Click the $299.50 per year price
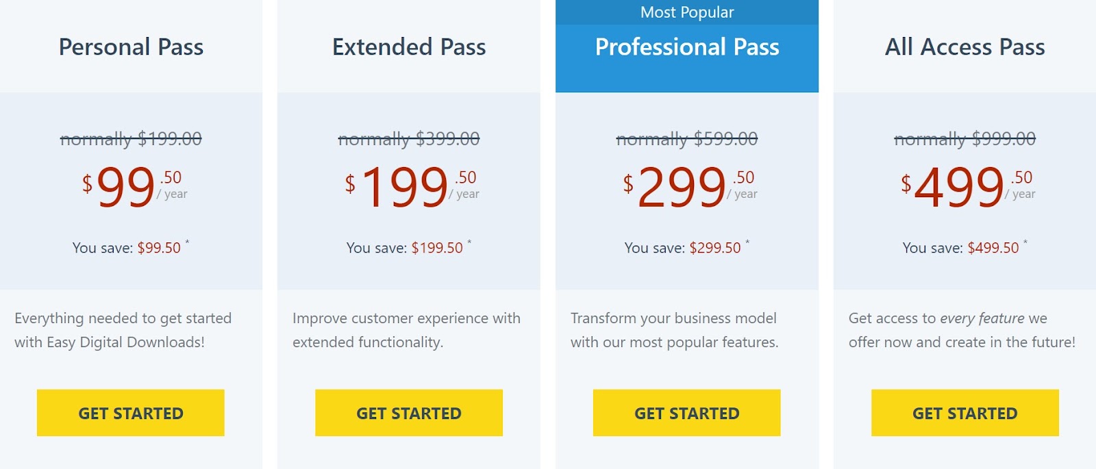This screenshot has width=1096, height=469. click(690, 186)
